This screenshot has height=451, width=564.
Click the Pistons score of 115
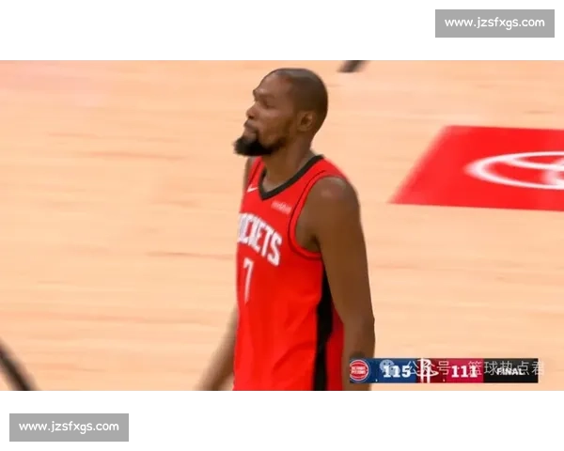(x=396, y=371)
